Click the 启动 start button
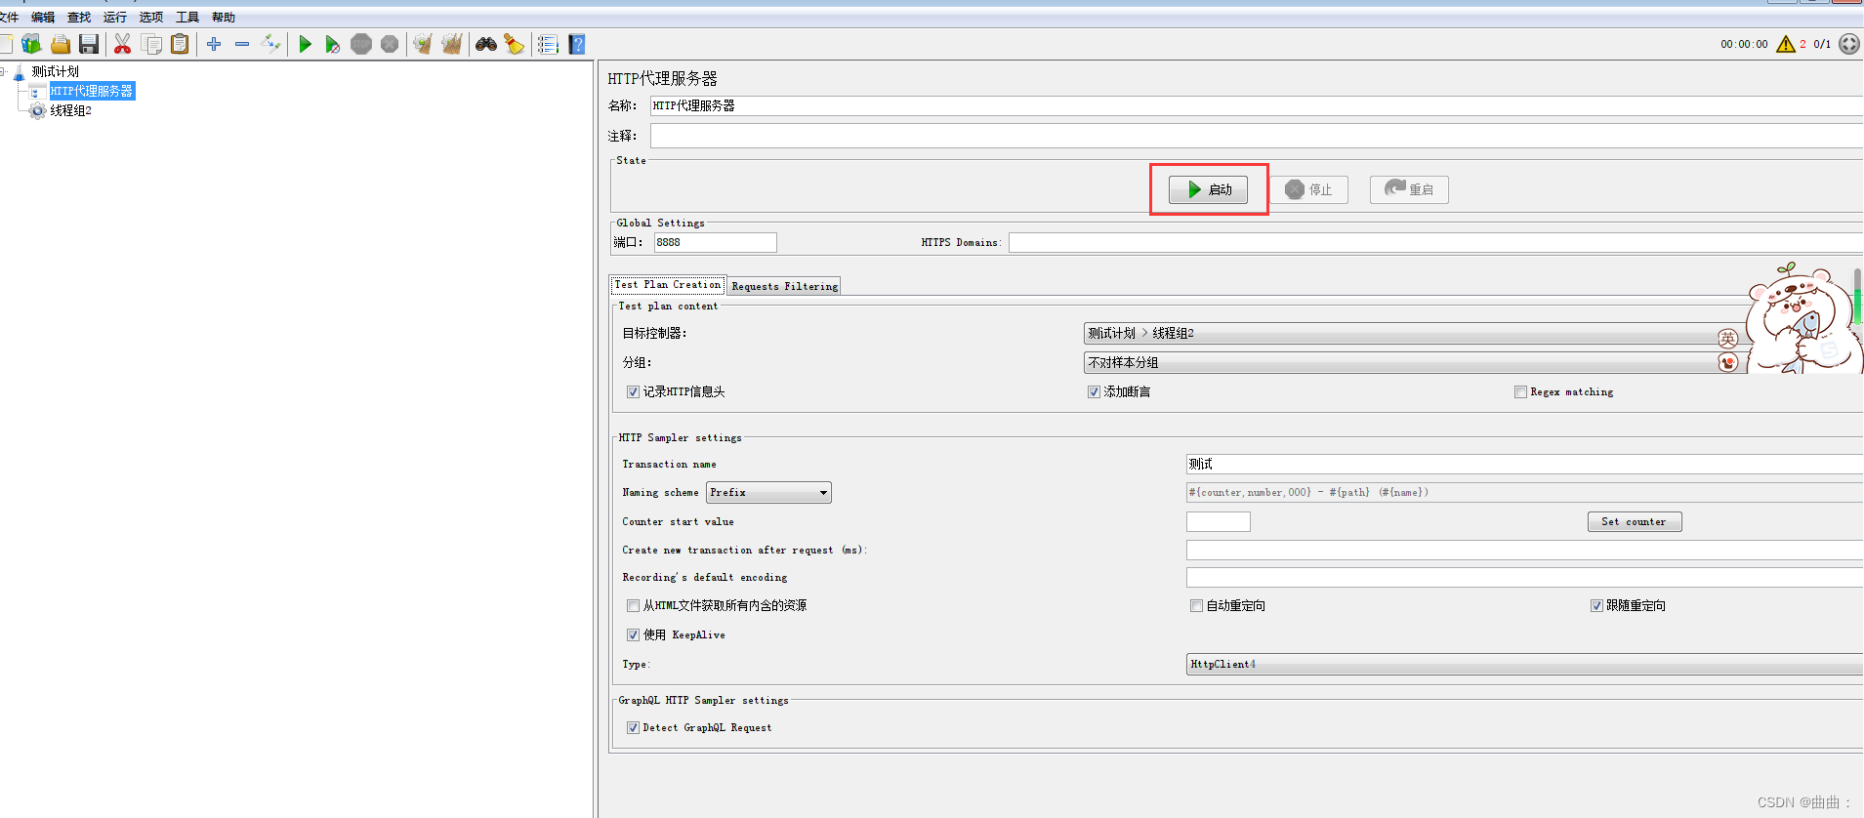1864x818 pixels. (x=1209, y=189)
